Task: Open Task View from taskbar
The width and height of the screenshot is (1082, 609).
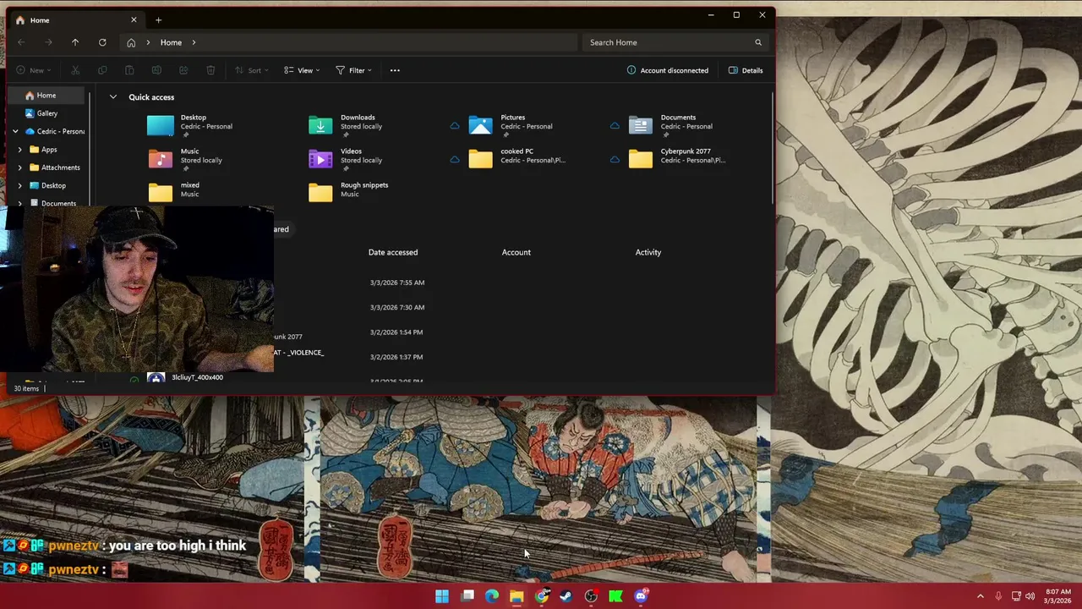Action: click(x=467, y=596)
